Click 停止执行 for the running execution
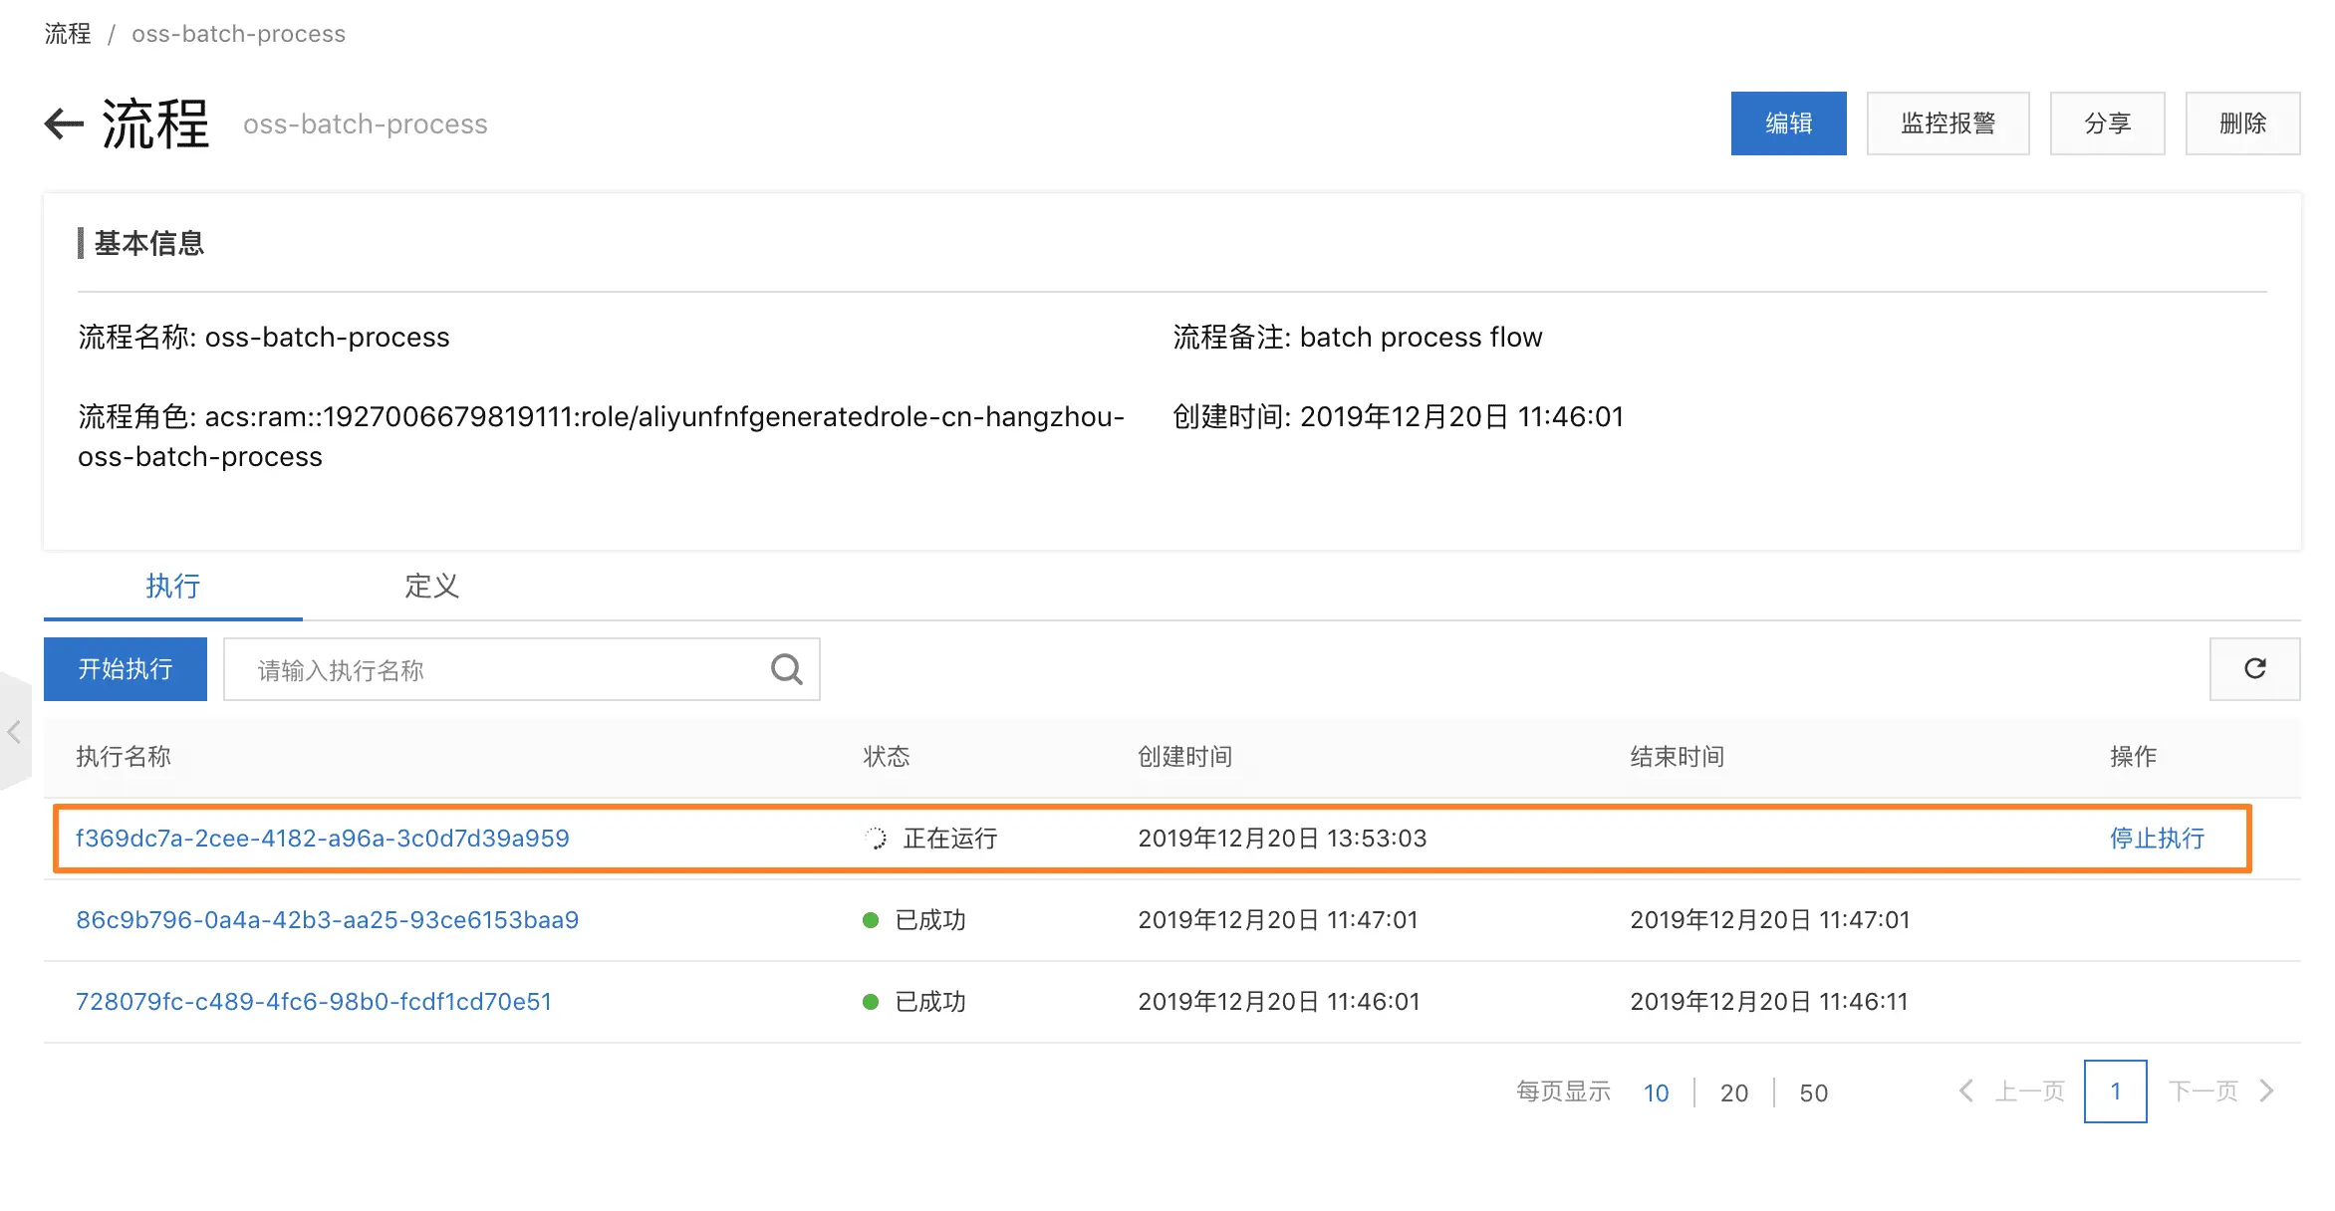The height and width of the screenshot is (1211, 2335). (2157, 839)
